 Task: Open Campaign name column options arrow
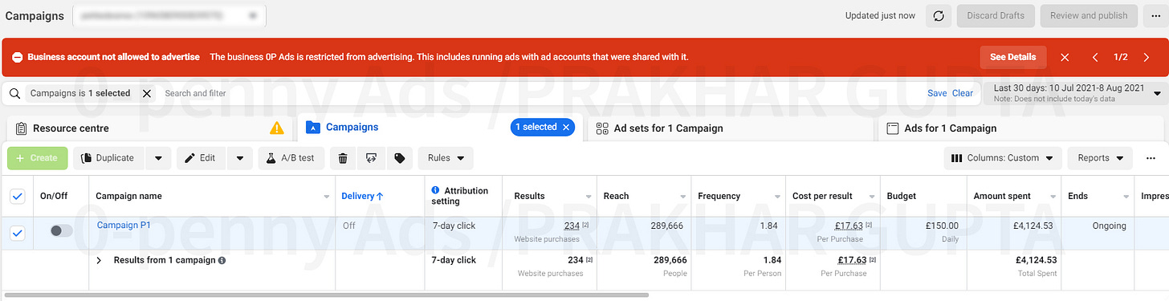[326, 197]
